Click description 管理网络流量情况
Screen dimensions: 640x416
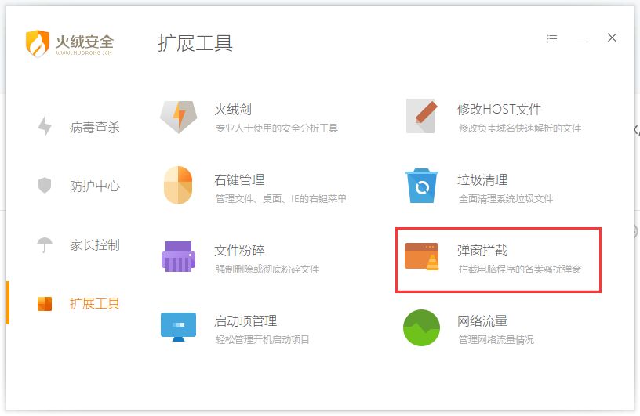[496, 339]
